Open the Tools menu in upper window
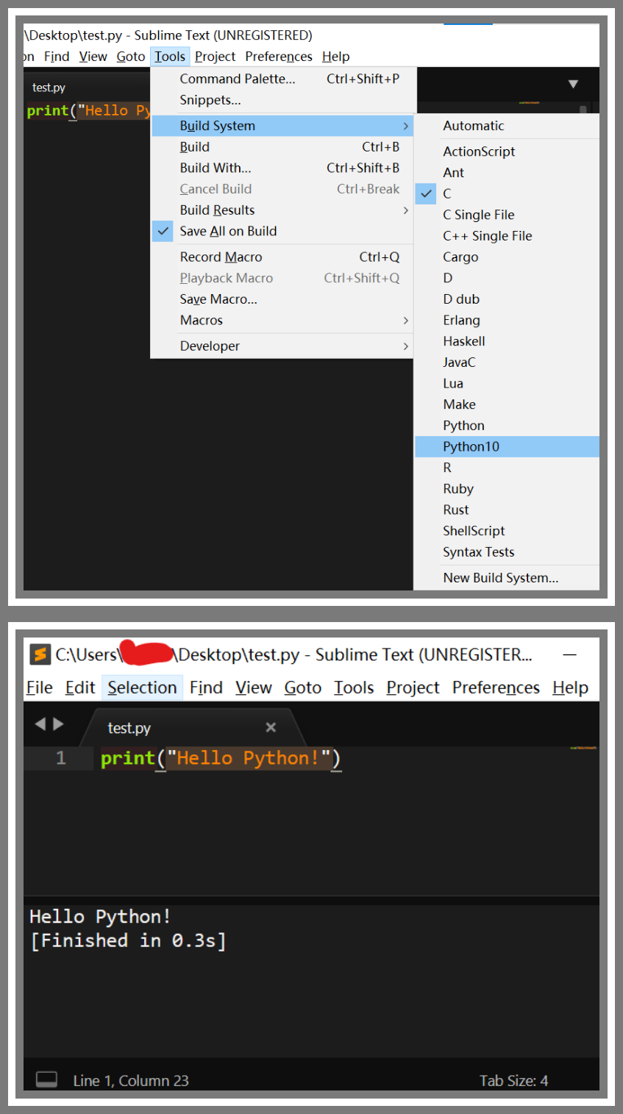 (170, 57)
